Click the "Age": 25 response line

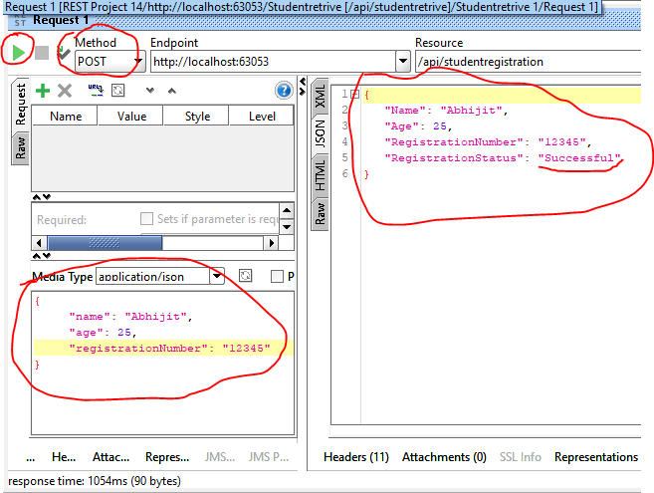(418, 126)
